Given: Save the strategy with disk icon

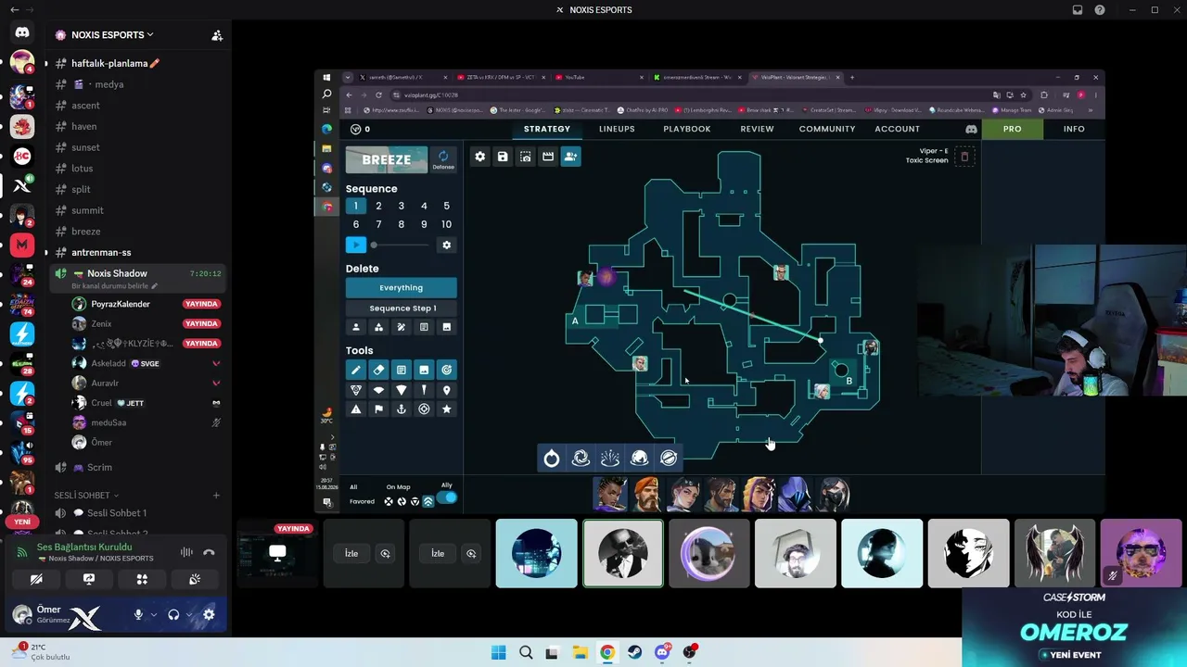Looking at the screenshot, I should [503, 157].
